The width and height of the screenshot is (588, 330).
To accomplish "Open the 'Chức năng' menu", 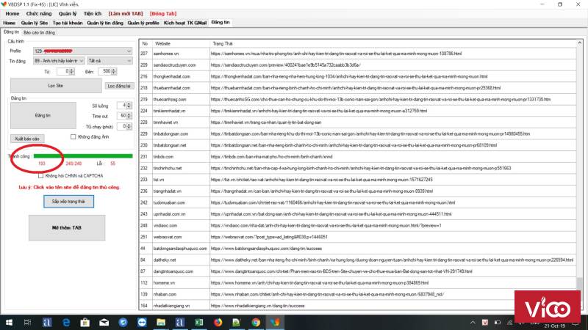I will tap(39, 13).
